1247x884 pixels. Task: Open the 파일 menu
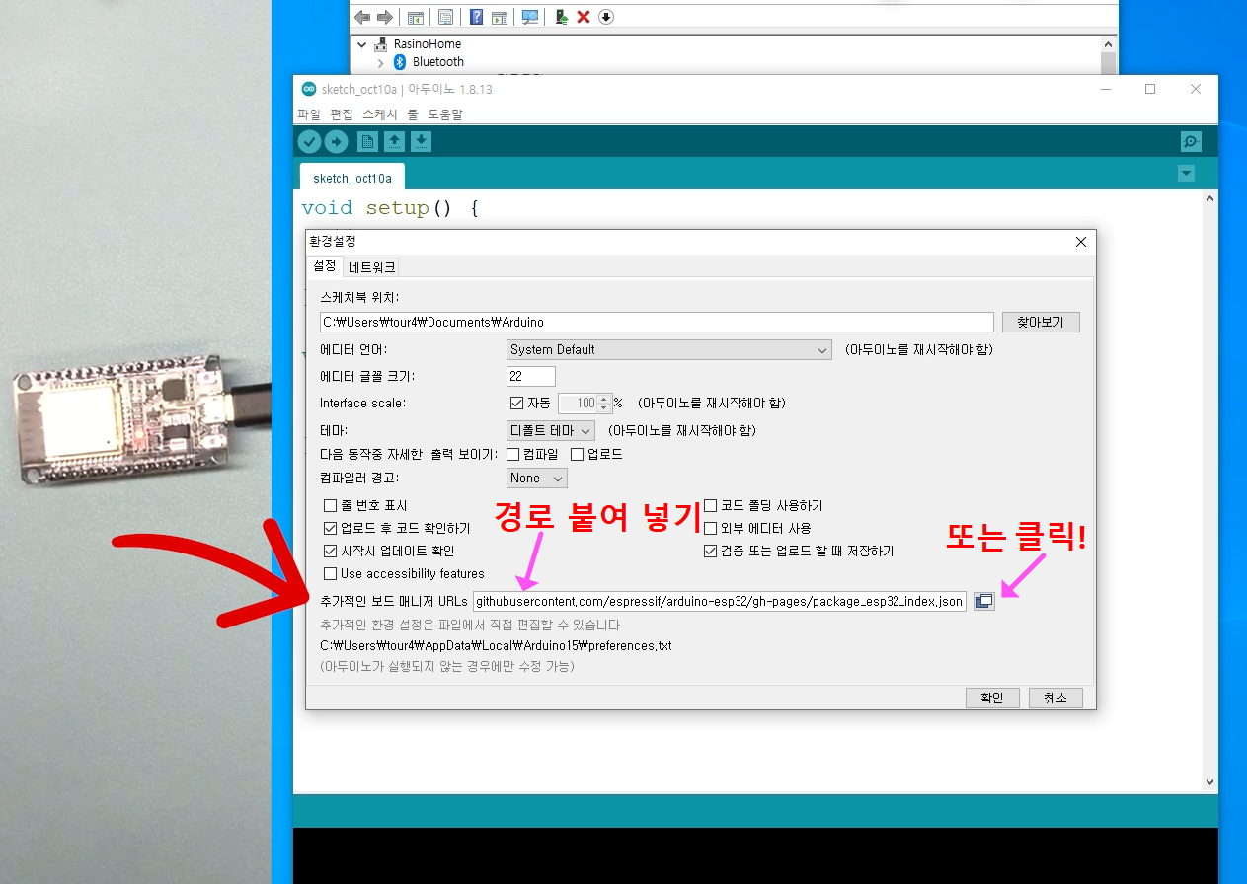pos(309,114)
